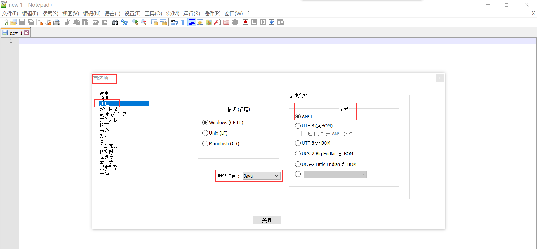Open the 宏(M) menu
This screenshot has height=249, width=537.
tap(173, 14)
